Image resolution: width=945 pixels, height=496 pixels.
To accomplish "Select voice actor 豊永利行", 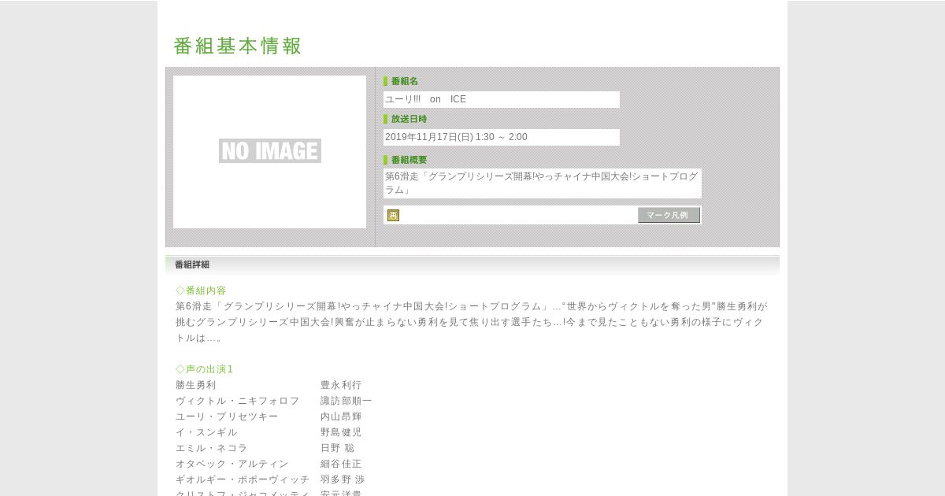I will (x=341, y=385).
